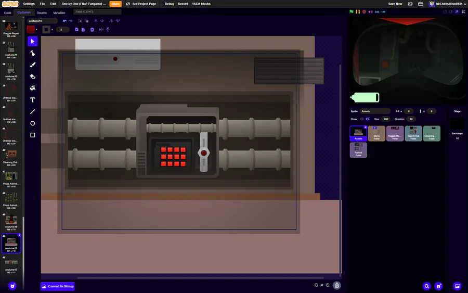Select costume11 in costume list
The image size is (468, 293).
click(11, 49)
